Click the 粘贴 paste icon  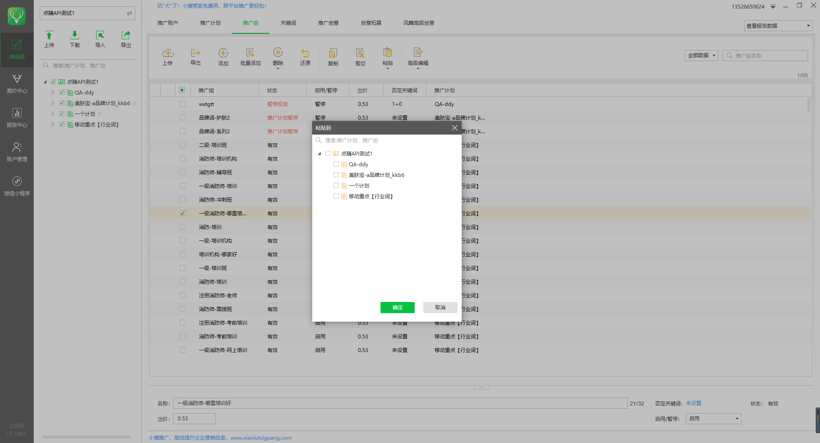pos(387,57)
